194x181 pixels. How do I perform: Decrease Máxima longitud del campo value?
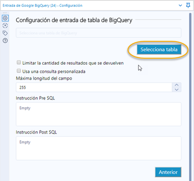(x=177, y=90)
